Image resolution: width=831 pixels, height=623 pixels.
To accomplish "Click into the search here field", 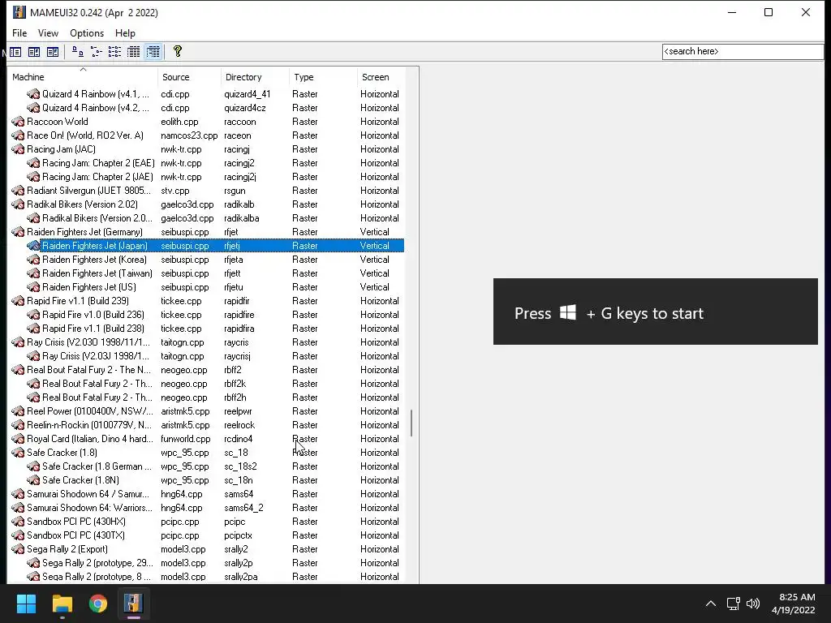I will 743,51.
